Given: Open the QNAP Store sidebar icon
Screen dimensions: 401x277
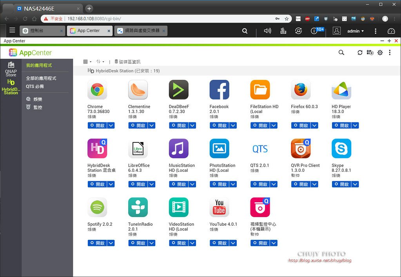Looking at the screenshot, I should pos(11,69).
